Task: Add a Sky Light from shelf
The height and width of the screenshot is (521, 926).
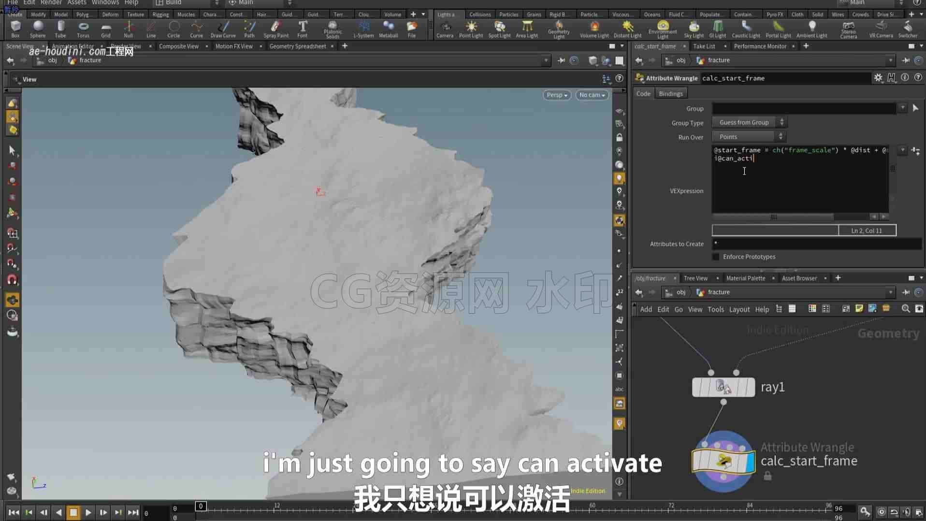Action: click(694, 29)
